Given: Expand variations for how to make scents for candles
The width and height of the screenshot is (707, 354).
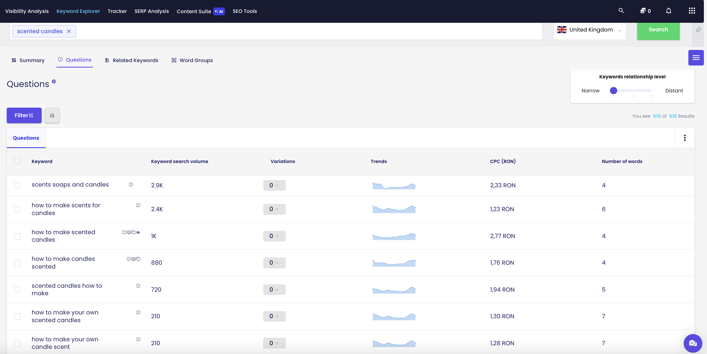Looking at the screenshot, I should pyautogui.click(x=274, y=209).
